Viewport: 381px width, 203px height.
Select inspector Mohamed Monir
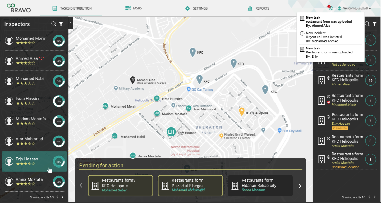point(34,40)
